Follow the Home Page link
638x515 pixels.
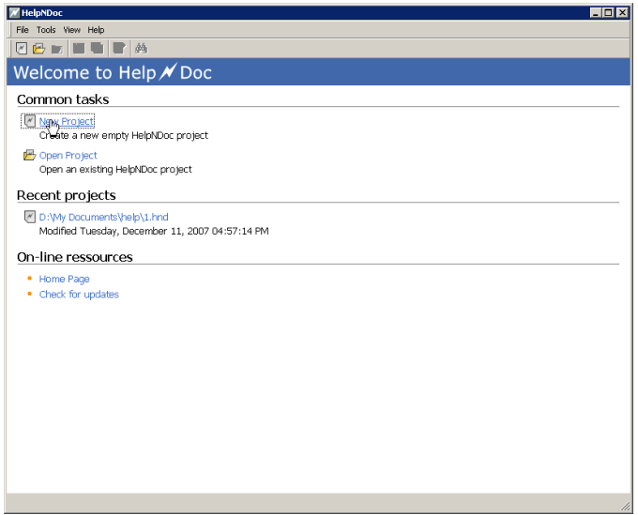click(x=65, y=279)
